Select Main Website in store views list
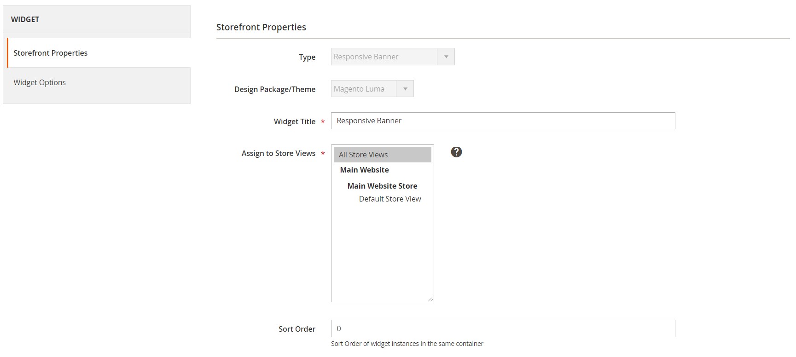This screenshot has height=357, width=796. coord(364,170)
